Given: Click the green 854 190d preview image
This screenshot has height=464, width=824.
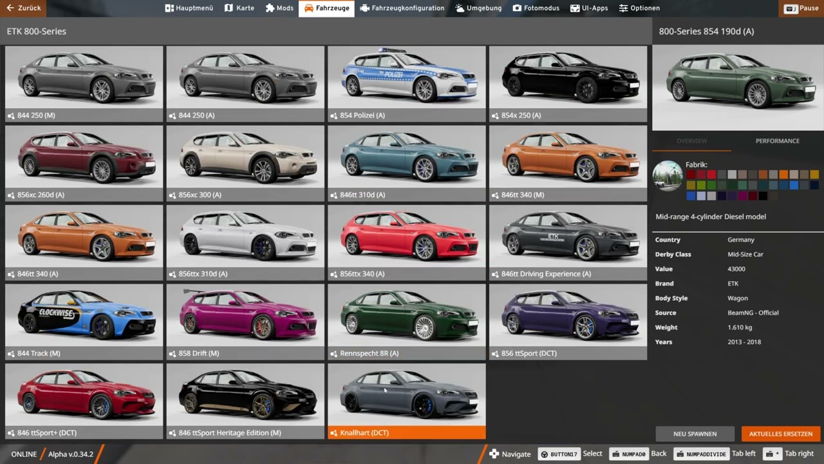Looking at the screenshot, I should [x=738, y=88].
